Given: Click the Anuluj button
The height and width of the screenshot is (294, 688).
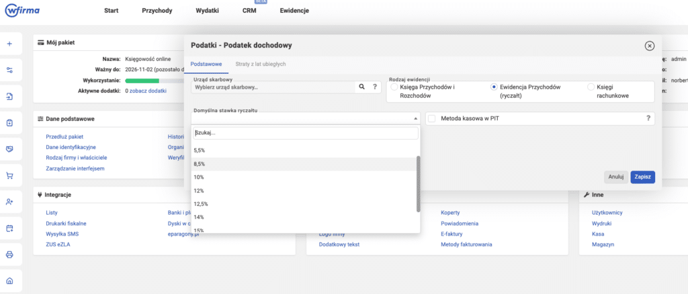Looking at the screenshot, I should pos(616,177).
